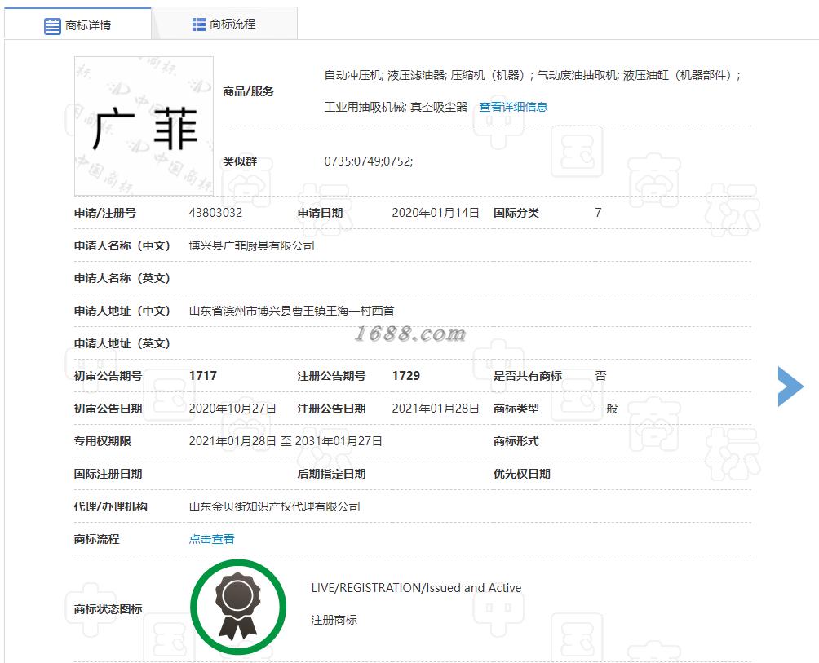Click the 商标流程 tab list icon
This screenshot has width=819, height=663.
tap(198, 24)
